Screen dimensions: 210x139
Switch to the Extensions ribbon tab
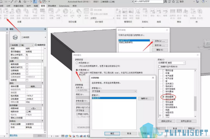(64, 6)
